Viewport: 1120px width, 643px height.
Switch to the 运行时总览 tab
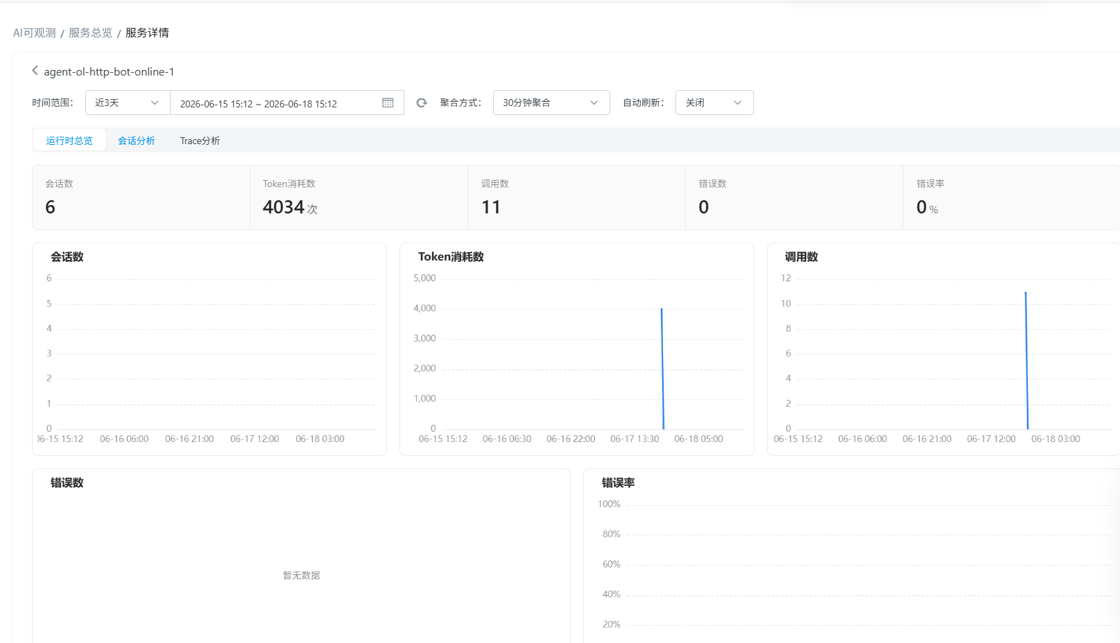69,141
